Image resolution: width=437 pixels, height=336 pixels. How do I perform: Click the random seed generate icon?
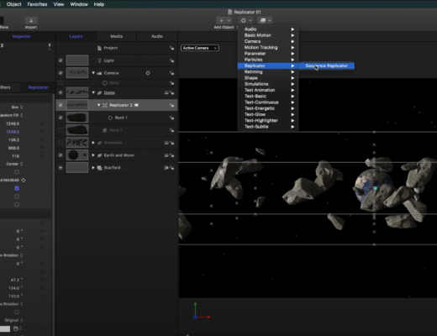point(24,180)
